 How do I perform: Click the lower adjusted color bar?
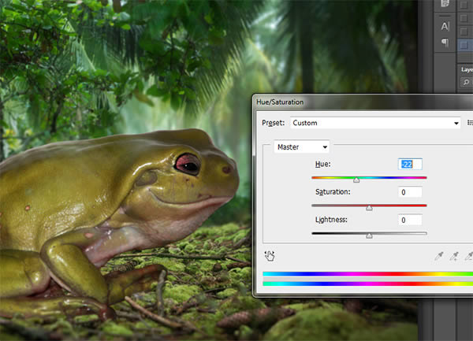click(x=367, y=284)
